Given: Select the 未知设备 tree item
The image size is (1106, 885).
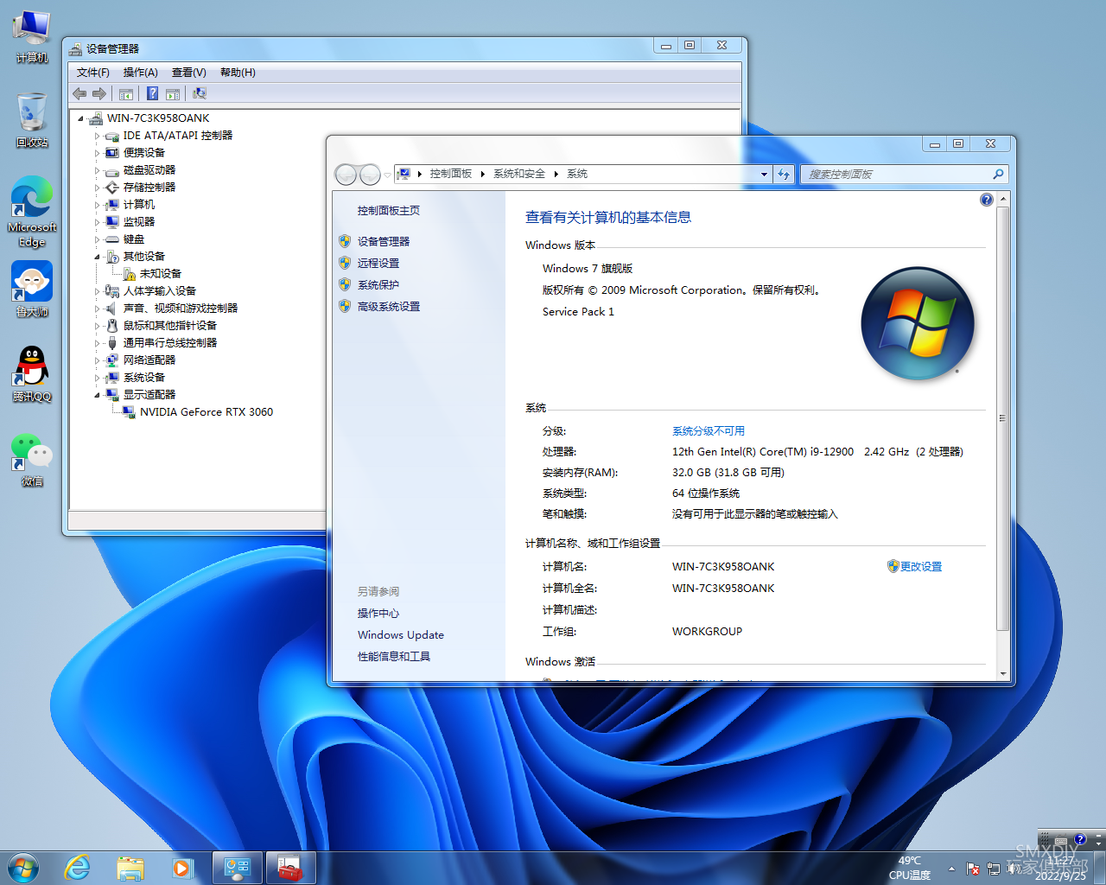Looking at the screenshot, I should pos(161,274).
